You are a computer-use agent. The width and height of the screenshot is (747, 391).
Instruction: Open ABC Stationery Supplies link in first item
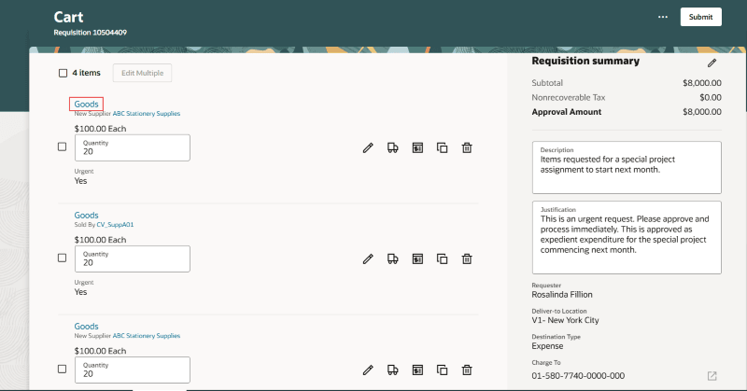point(147,113)
